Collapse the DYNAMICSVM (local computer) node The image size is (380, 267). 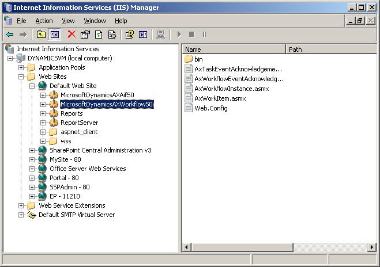pos(10,58)
